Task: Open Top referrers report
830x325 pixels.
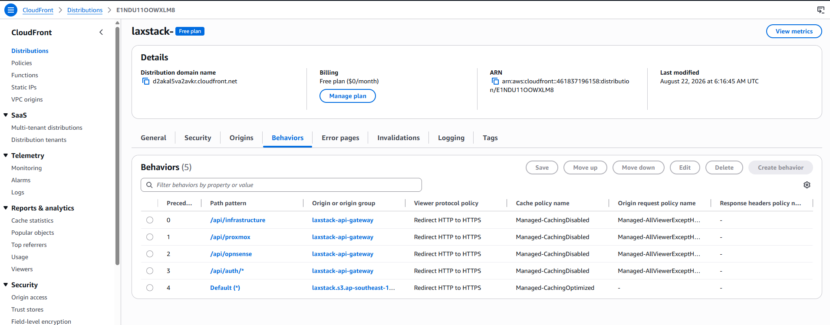Action: pos(29,245)
